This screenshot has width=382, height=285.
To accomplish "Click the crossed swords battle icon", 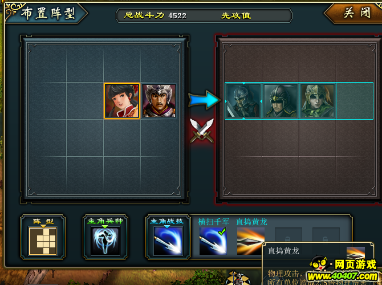I will coord(202,131).
